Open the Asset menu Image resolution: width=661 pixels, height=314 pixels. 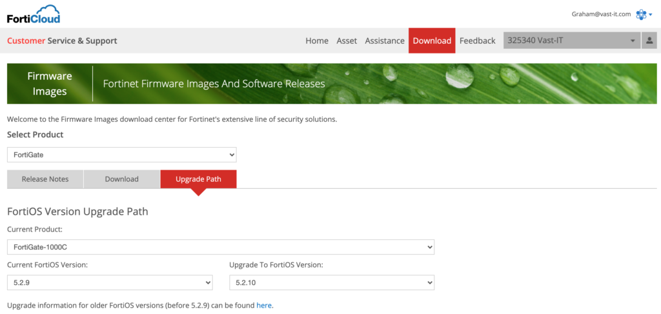tap(347, 41)
